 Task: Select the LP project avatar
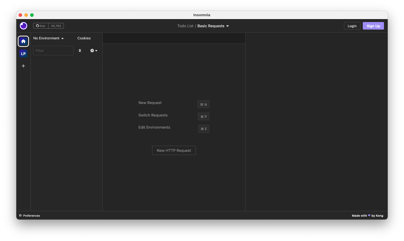pyautogui.click(x=24, y=54)
